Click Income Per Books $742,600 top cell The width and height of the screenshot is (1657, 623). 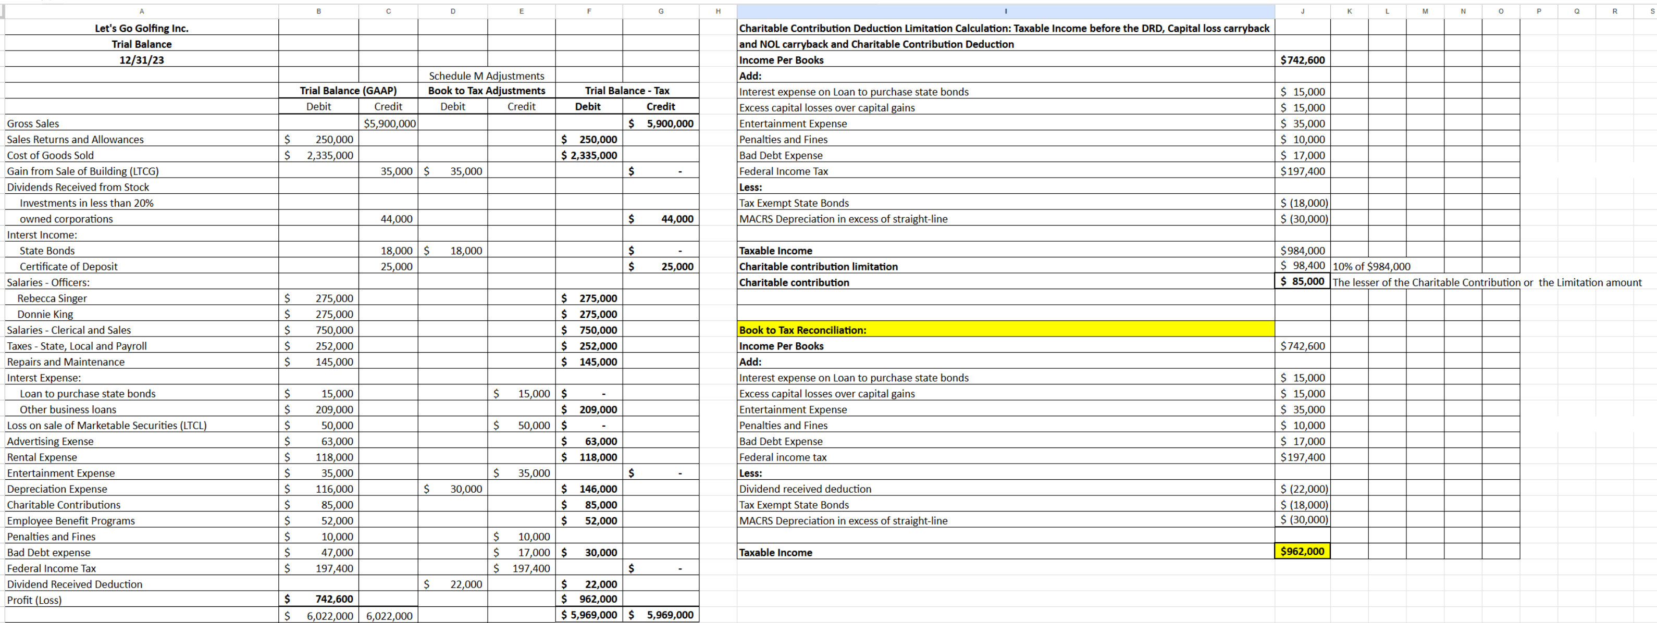(1302, 60)
